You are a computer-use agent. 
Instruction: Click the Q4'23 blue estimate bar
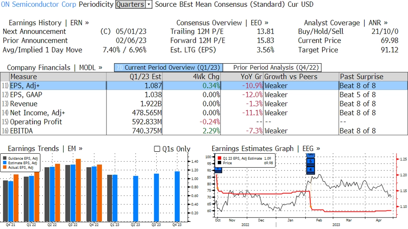[x=177, y=196]
